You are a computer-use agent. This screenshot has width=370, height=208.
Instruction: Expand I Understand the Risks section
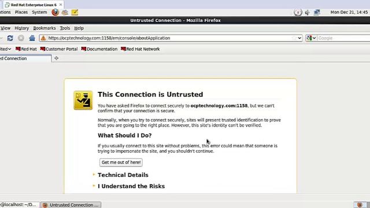click(131, 186)
